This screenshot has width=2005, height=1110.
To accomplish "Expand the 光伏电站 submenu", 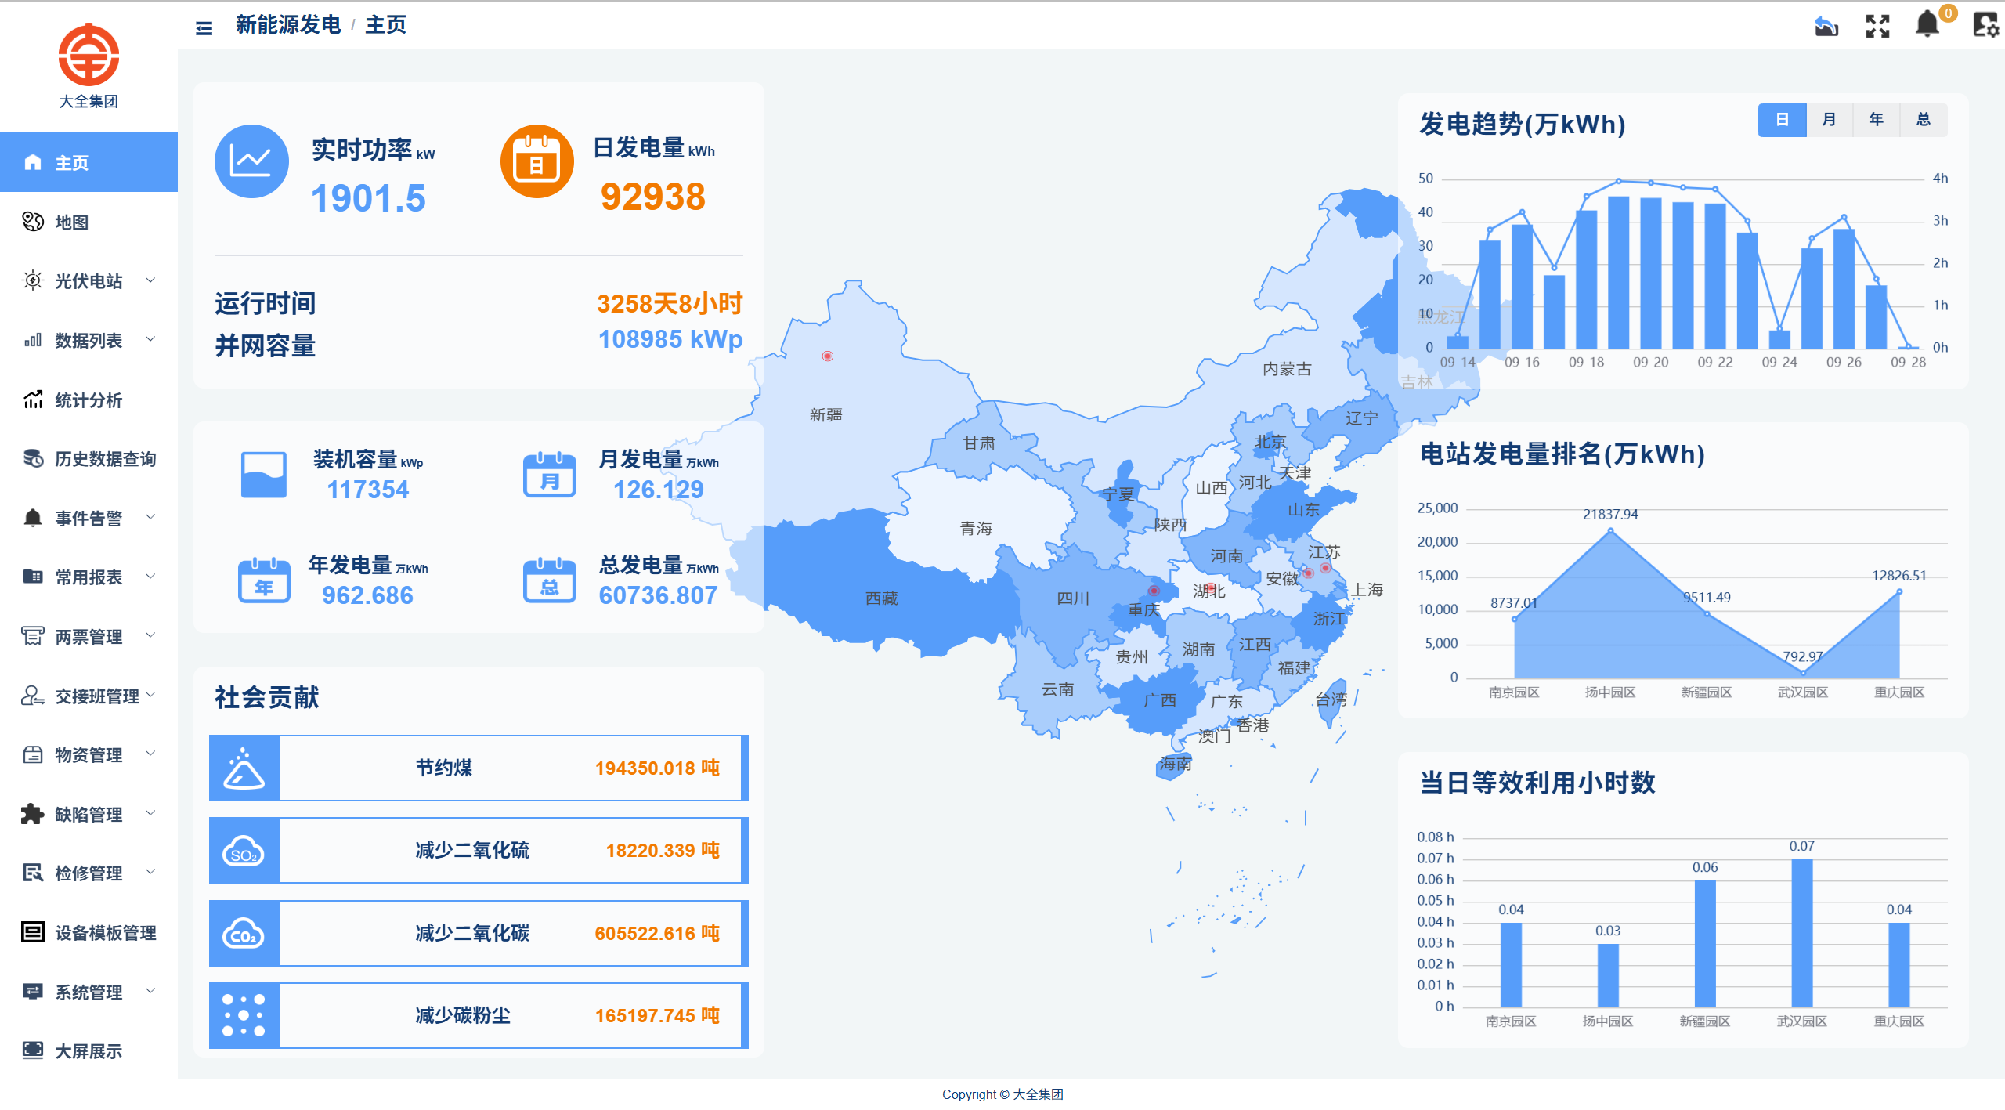I will tap(85, 280).
